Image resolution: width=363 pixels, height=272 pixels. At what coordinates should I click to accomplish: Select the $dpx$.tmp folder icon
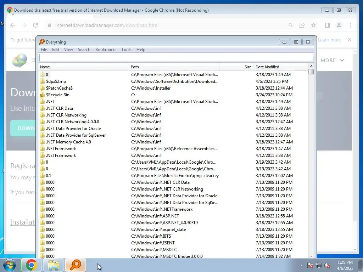[x=42, y=81]
